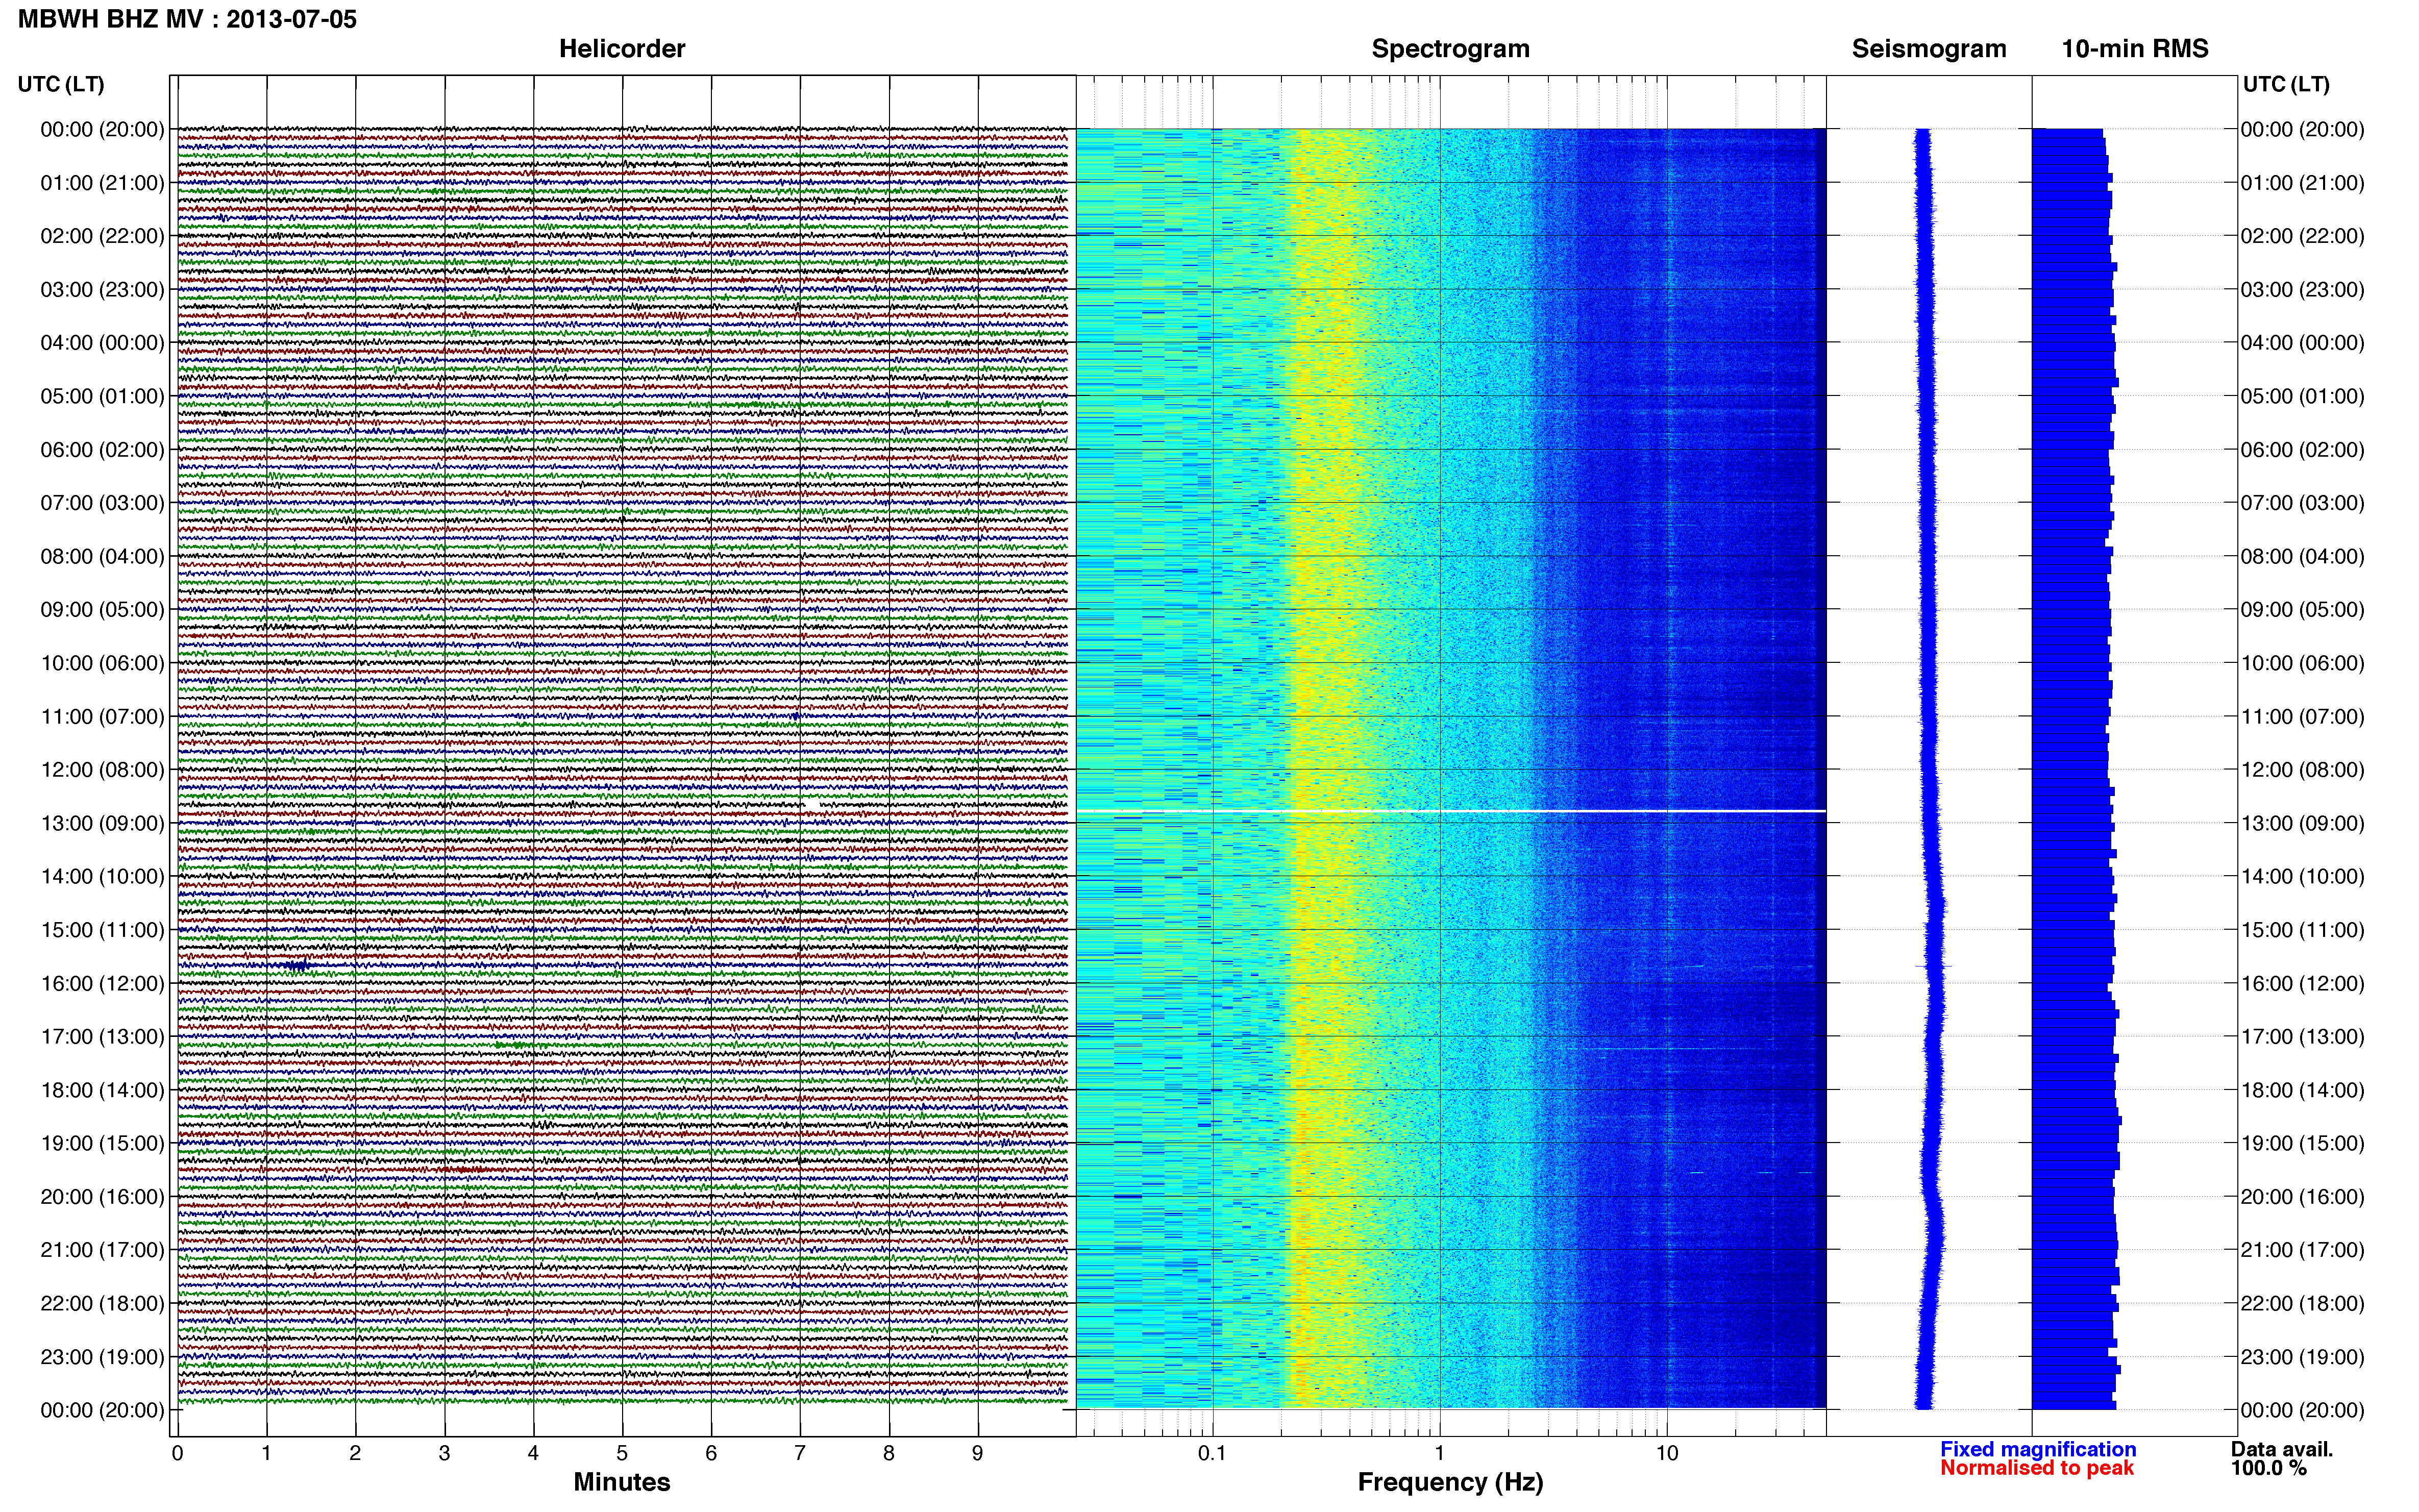Select the 'Frequency (Hz)' axis label
The height and width of the screenshot is (1512, 2419).
tap(1450, 1483)
